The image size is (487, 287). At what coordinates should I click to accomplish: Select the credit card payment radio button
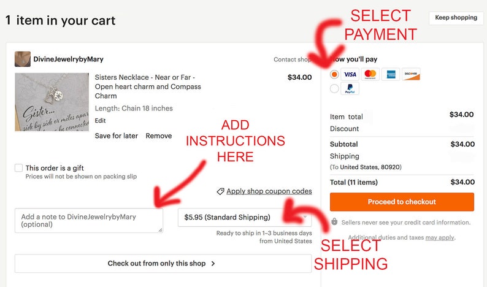334,74
